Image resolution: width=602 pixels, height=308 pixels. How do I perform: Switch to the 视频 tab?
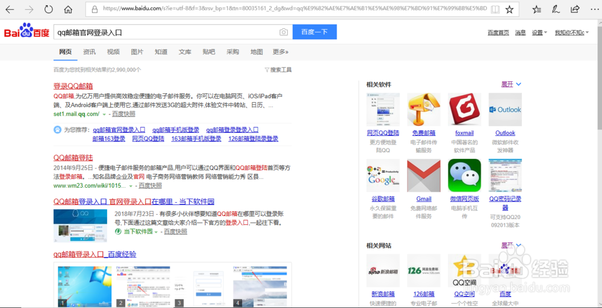click(x=113, y=52)
